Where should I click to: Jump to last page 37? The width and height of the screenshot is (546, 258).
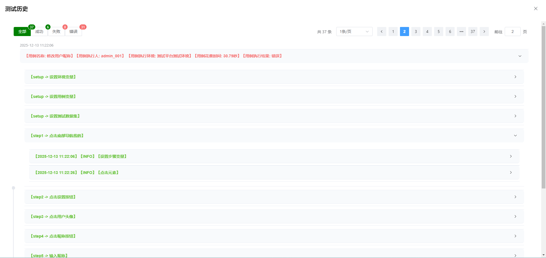[473, 32]
